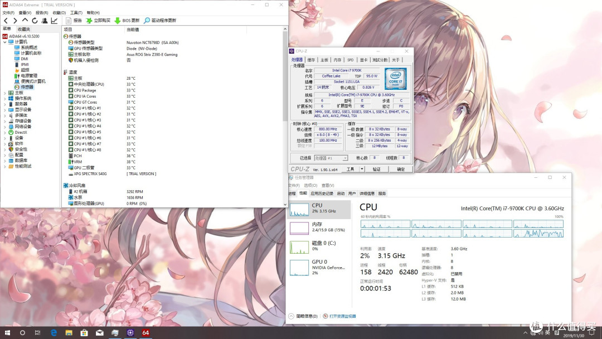
Task: Select DMI in the tree
Action: click(24, 59)
